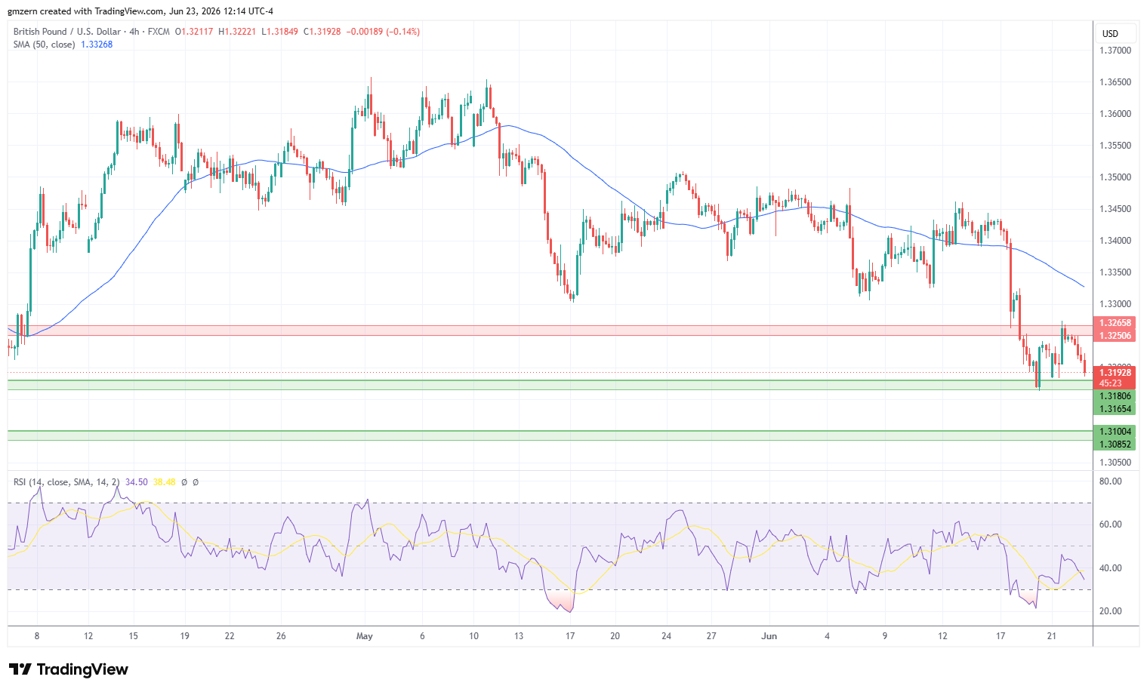
Task: Click the red resistance zone band
Action: 550,331
